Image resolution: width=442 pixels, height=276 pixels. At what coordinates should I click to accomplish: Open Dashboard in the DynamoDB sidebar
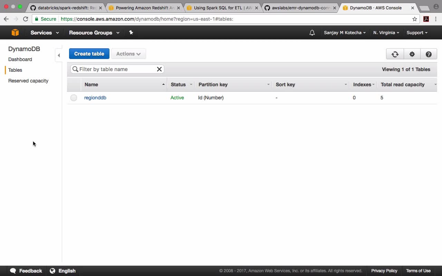(20, 59)
